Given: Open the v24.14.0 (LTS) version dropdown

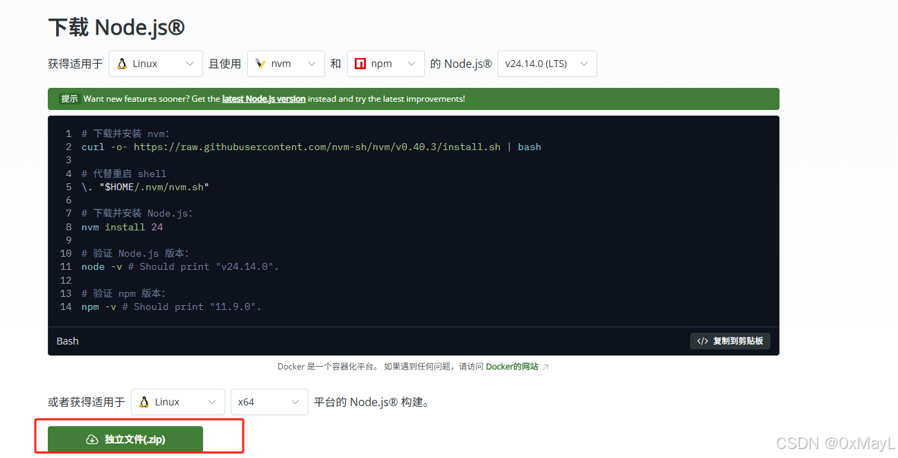Looking at the screenshot, I should pos(547,64).
